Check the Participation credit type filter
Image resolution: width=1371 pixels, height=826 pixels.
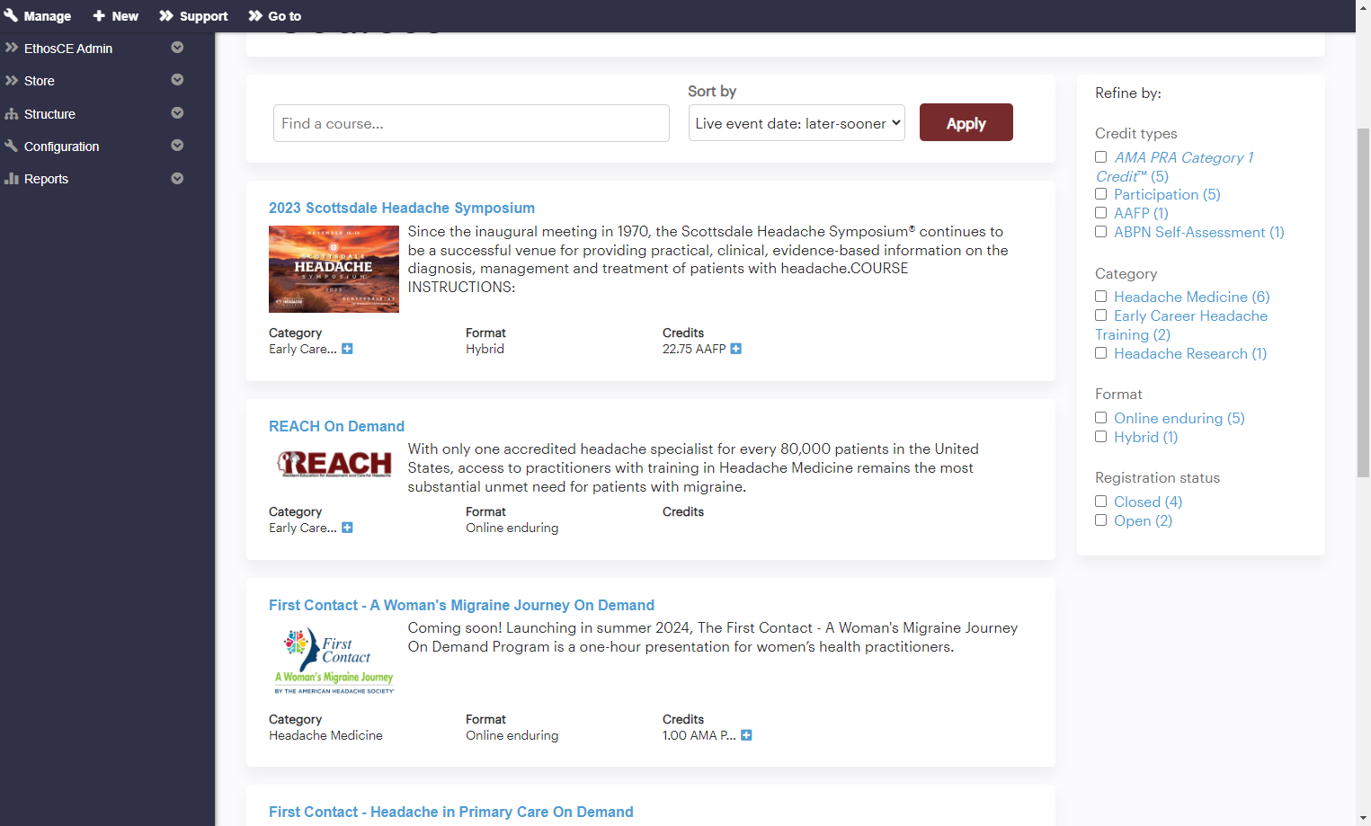coord(1100,194)
